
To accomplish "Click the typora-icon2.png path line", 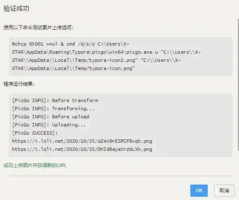I will 96,60.
